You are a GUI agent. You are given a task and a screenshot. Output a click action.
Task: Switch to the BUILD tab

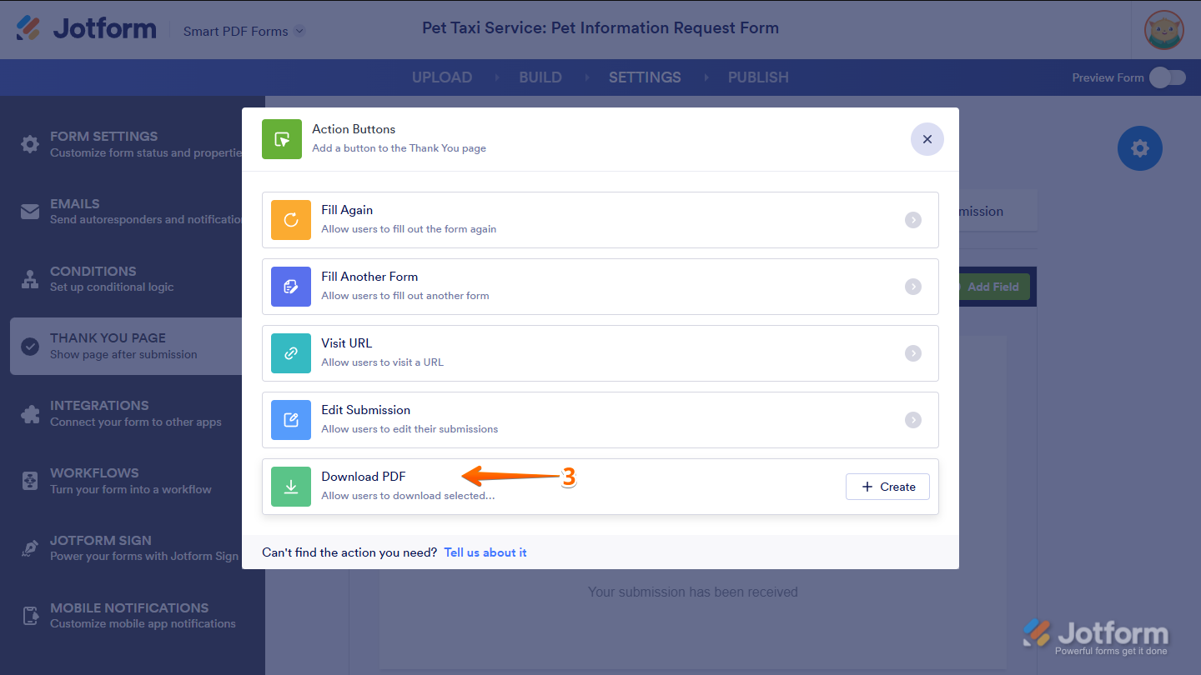540,77
